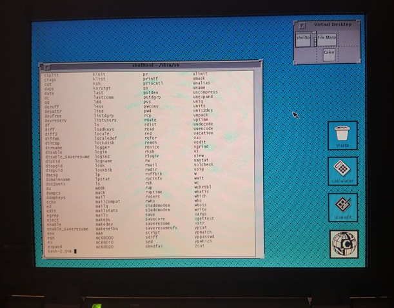Click the 'lookbib' entry
This screenshot has height=308, width=394.
tap(104, 170)
